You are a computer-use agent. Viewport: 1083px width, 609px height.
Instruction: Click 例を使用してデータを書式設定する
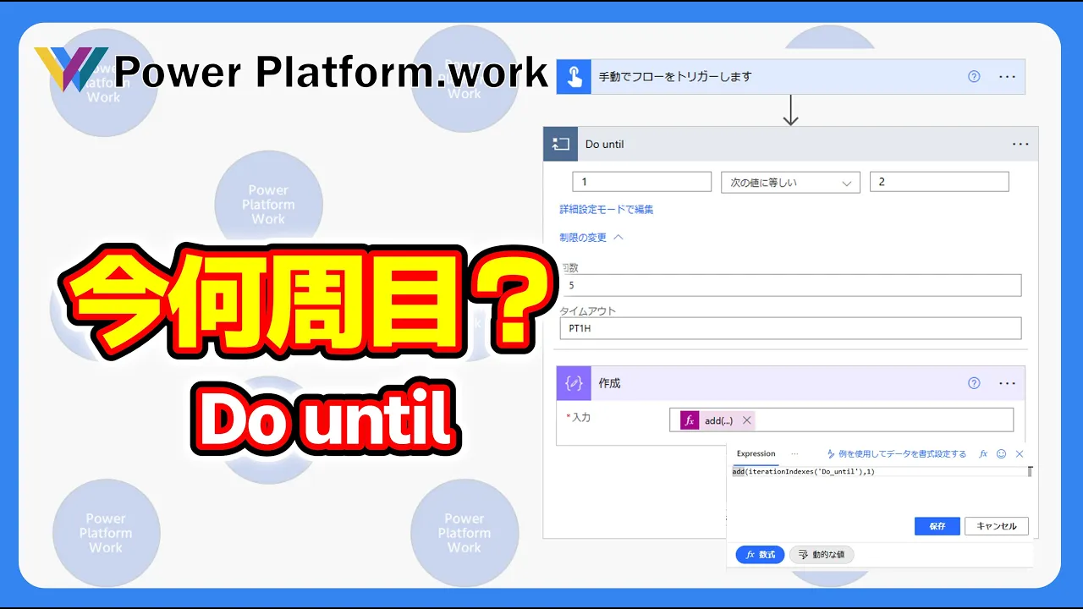[x=895, y=454]
